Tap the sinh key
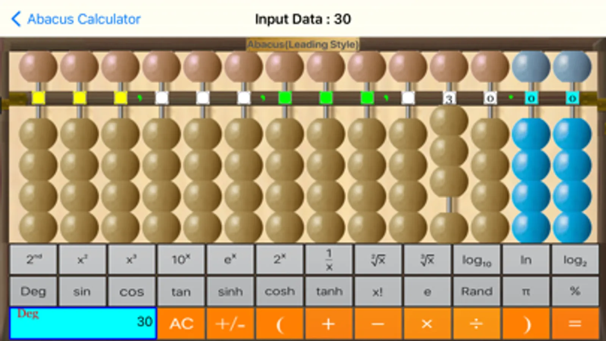The width and height of the screenshot is (606, 341). (x=230, y=291)
